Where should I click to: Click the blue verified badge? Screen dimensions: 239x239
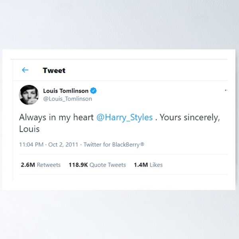click(x=94, y=91)
